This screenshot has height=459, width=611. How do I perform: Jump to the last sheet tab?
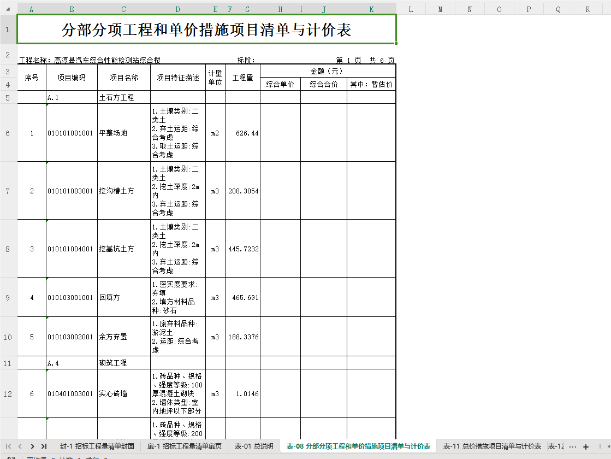click(44, 446)
